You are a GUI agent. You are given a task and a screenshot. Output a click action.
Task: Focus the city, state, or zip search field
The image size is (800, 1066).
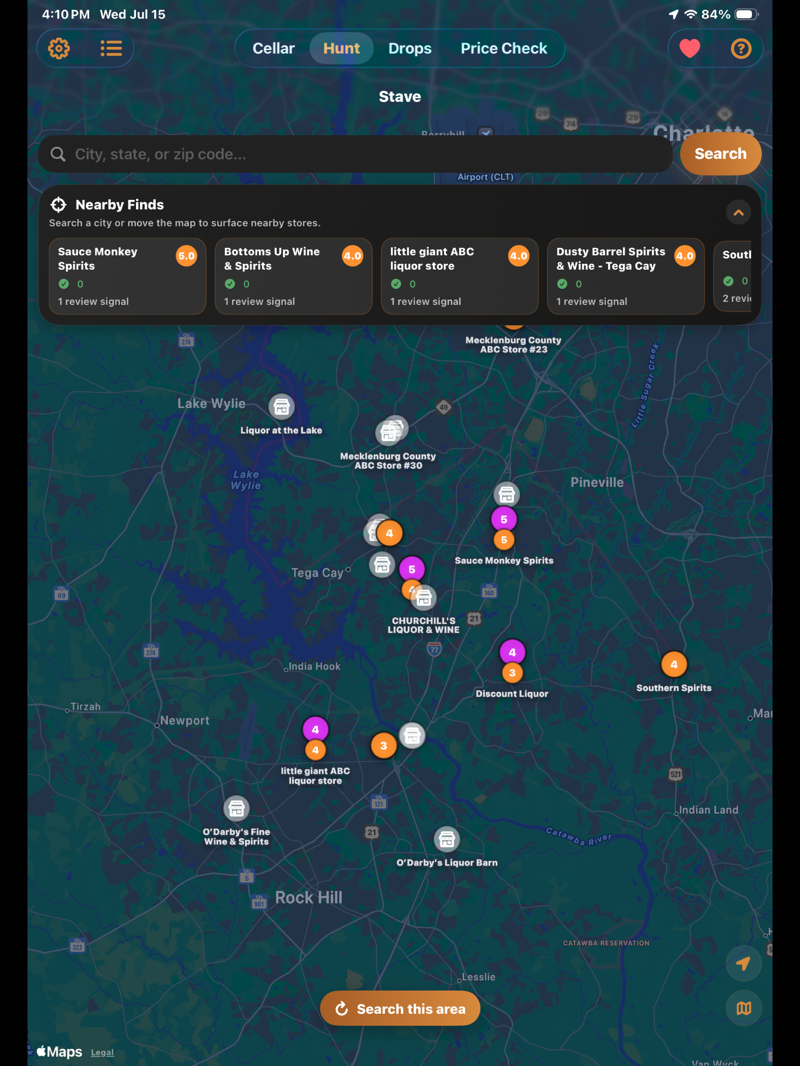point(355,154)
